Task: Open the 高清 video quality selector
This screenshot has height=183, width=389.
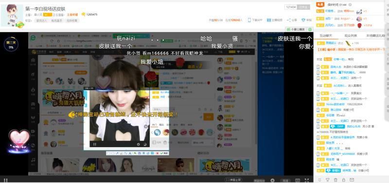Action: pyautogui.click(x=285, y=181)
